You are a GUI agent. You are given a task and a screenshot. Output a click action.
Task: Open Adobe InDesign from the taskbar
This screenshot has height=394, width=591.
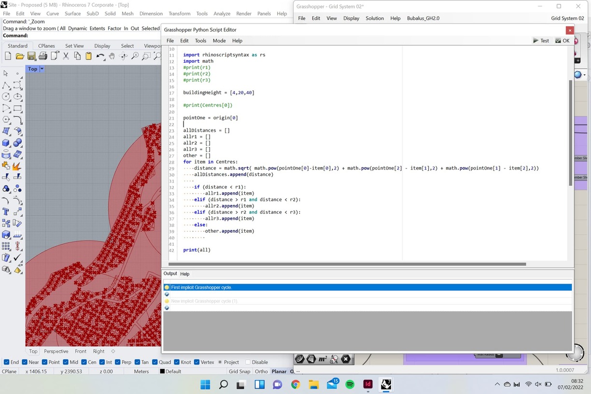pos(368,384)
